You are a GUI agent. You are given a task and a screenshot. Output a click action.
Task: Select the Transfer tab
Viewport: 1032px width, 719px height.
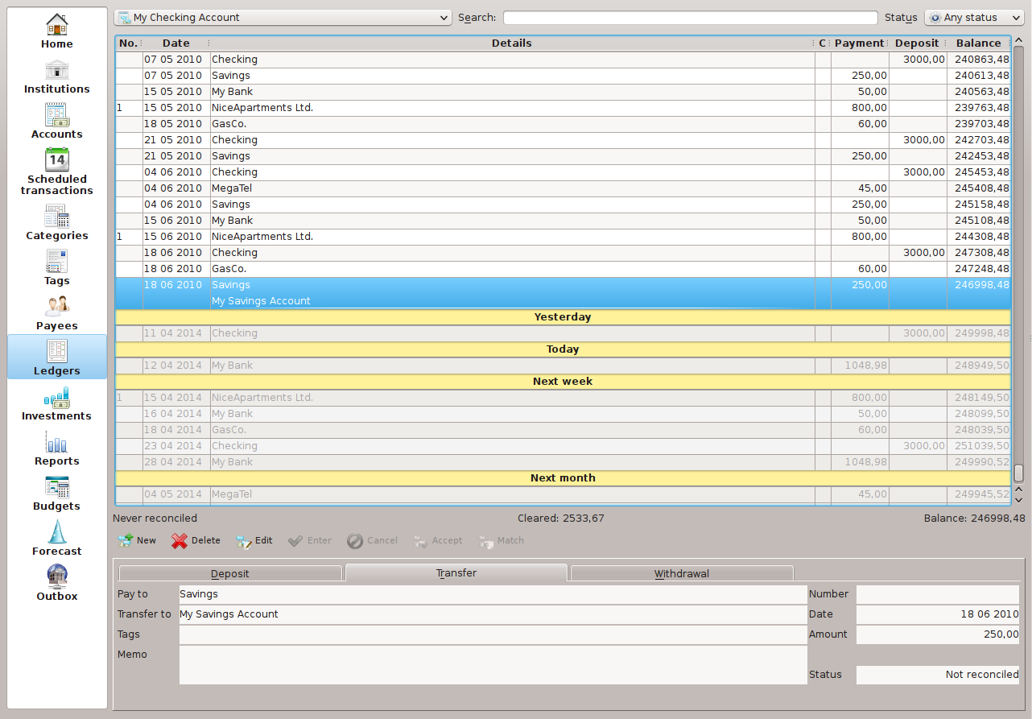point(456,573)
